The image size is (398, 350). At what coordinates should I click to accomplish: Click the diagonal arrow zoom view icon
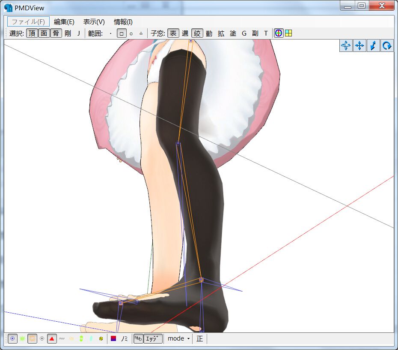374,45
